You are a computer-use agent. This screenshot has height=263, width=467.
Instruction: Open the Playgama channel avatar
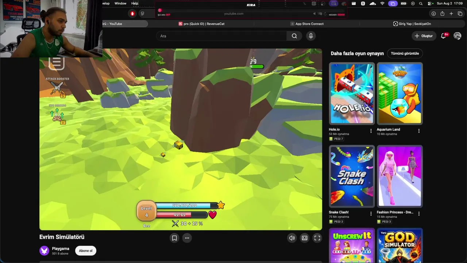[x=44, y=251]
